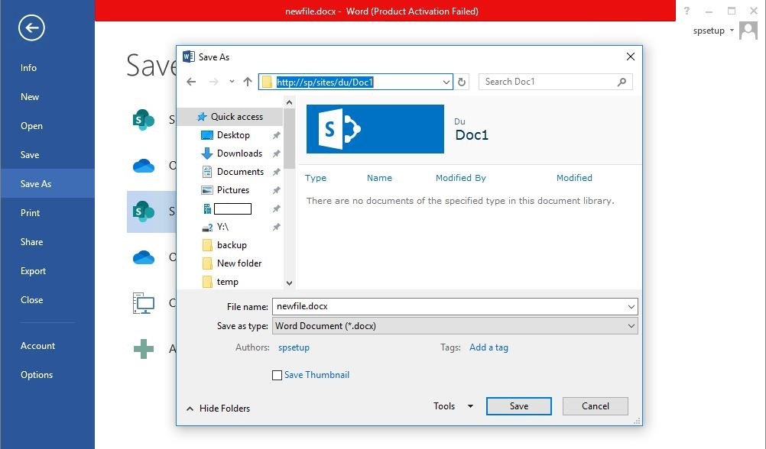Expand the File name dropdown
Viewport: 766px width, 449px height.
(x=631, y=306)
